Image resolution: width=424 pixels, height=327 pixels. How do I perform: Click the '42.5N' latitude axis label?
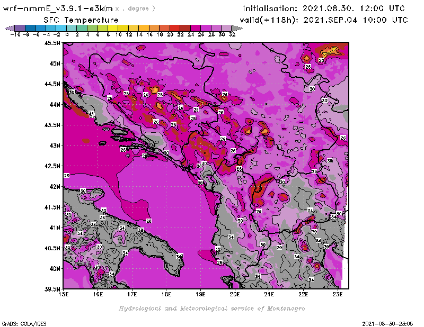tap(52, 166)
